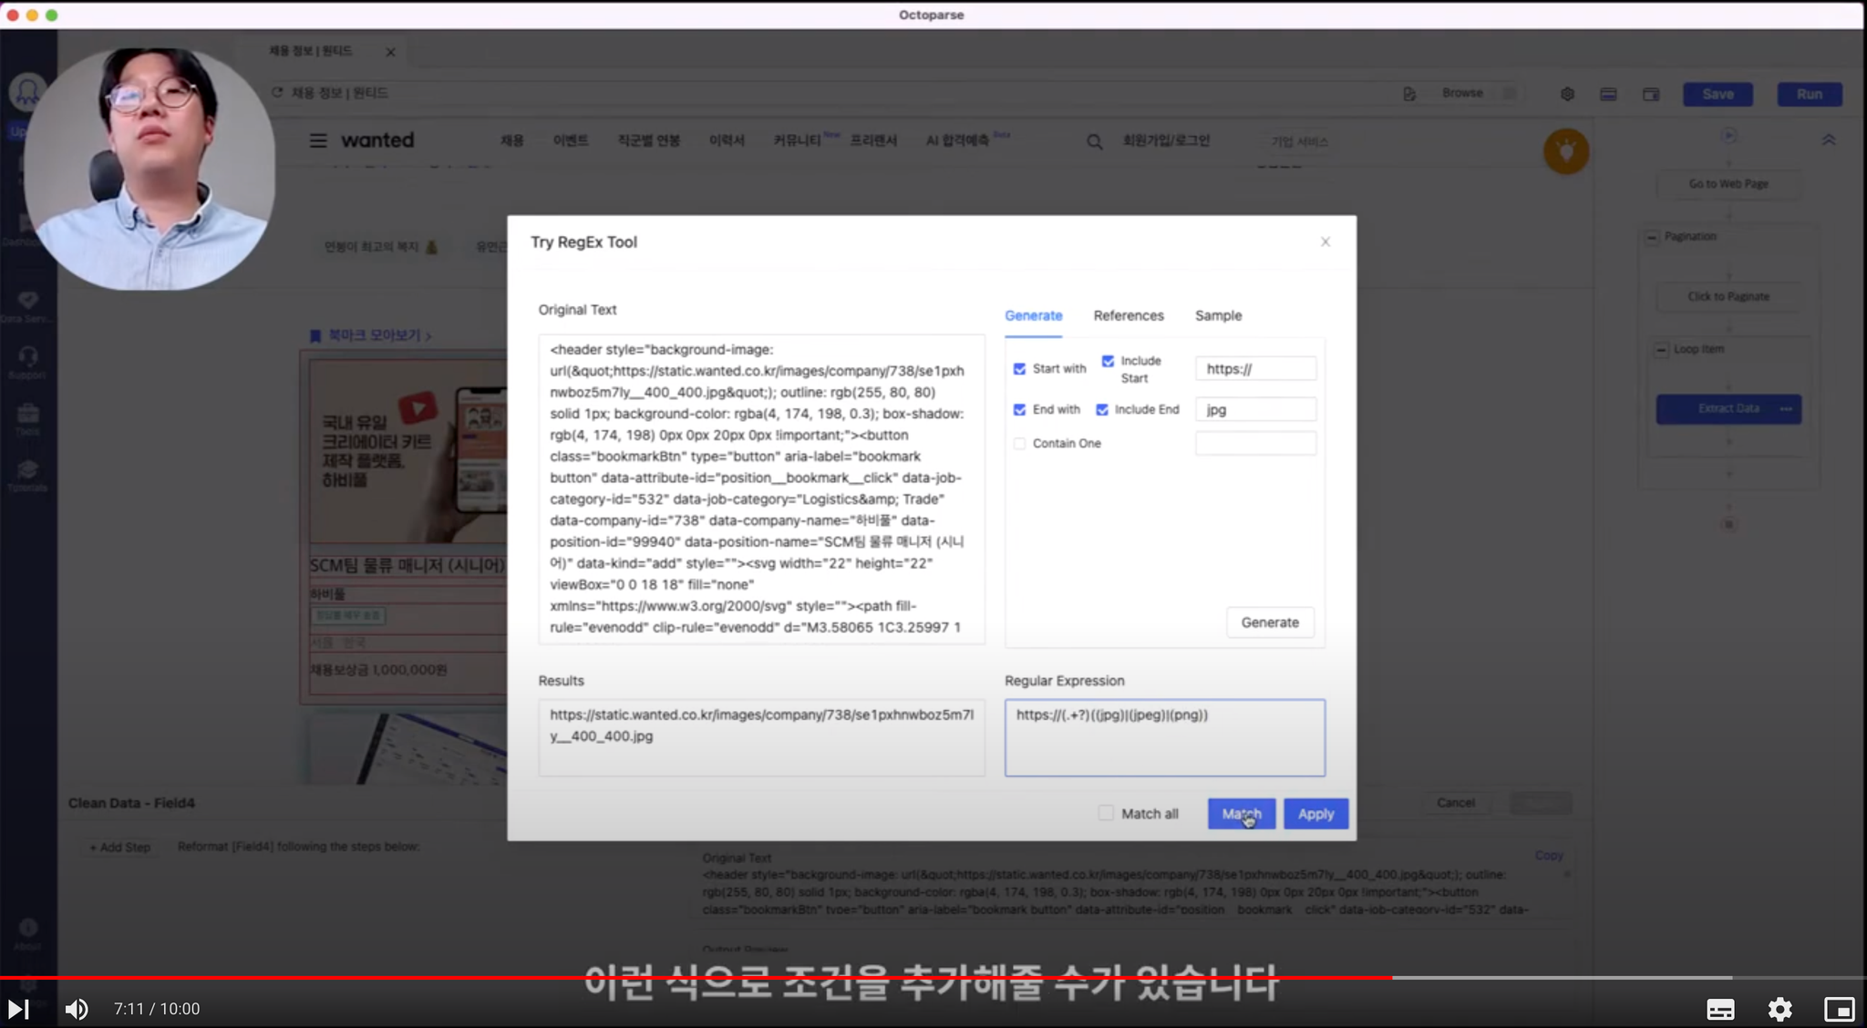Select the Generate tab

[1034, 315]
